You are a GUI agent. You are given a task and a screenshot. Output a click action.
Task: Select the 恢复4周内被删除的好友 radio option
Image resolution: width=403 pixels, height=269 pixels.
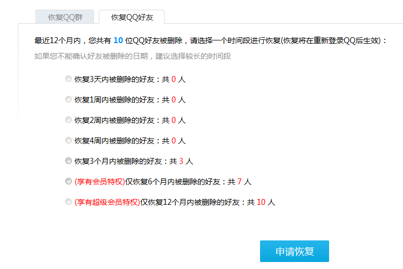point(69,140)
